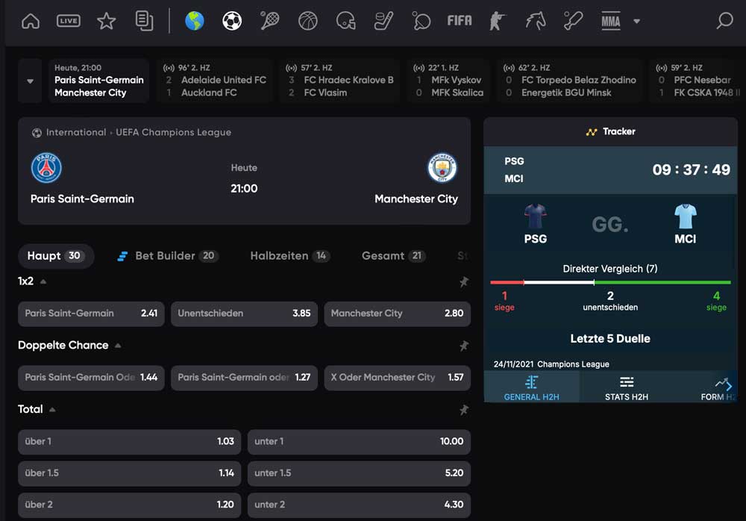Open the shooter esports soldier icon

click(x=497, y=21)
